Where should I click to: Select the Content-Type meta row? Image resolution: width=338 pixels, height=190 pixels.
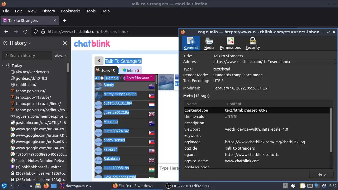257,110
